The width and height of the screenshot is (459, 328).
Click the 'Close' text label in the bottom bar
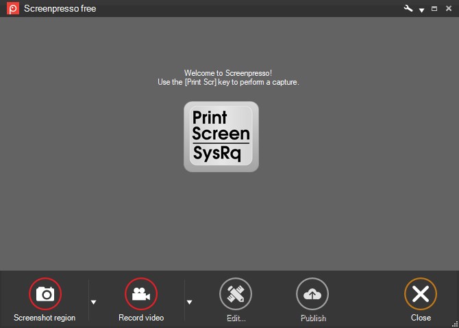click(x=421, y=318)
